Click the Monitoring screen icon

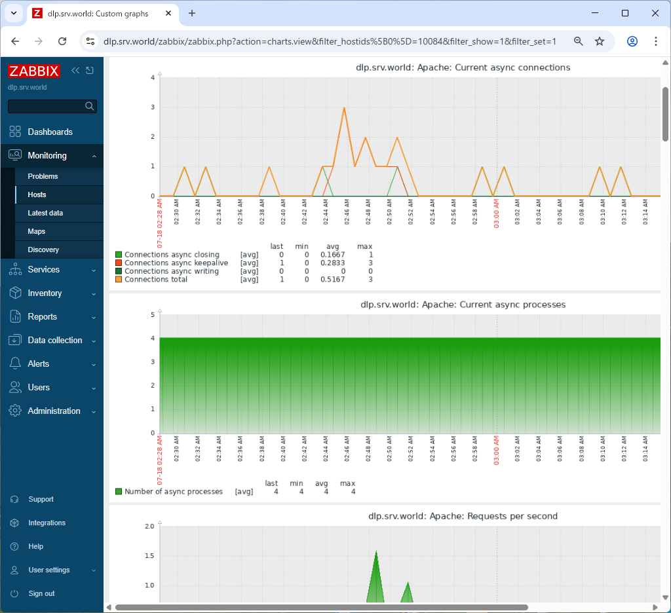[x=15, y=155]
